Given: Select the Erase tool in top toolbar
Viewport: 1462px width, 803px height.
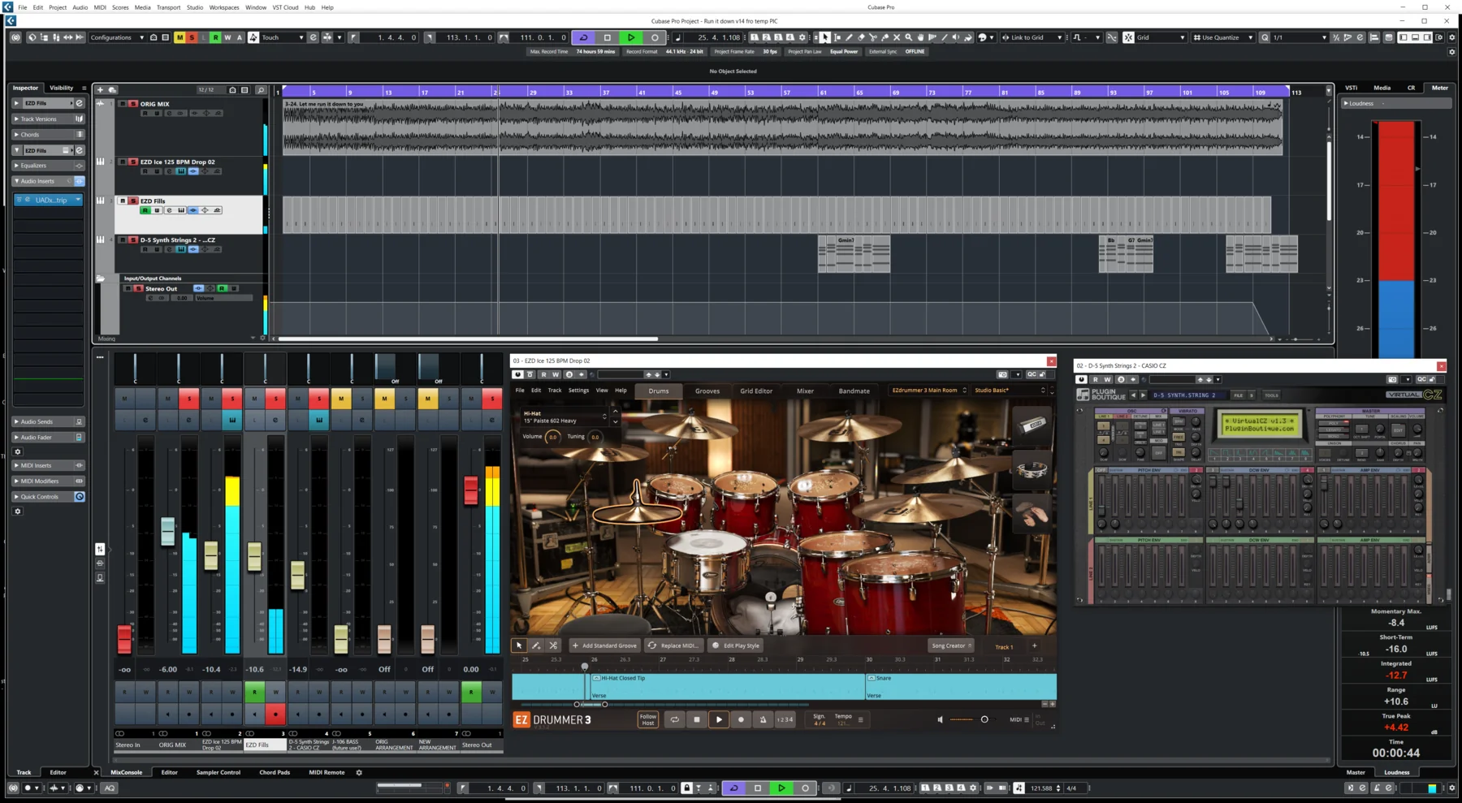Looking at the screenshot, I should tap(861, 37).
